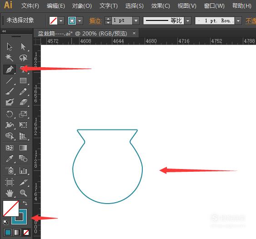Image resolution: width=256 pixels, height=239 pixels.
Task: Open the 效果(C) menu
Action: (161, 6)
